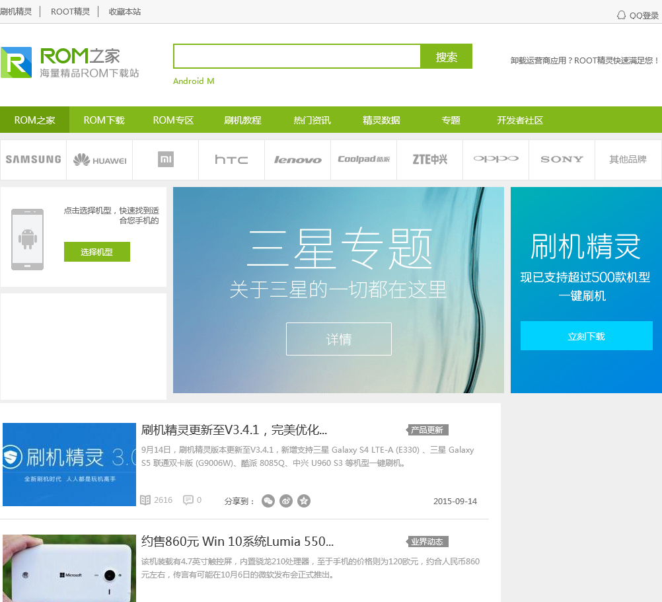The image size is (662, 602).
Task: Open the Xiaomi MI brand logo
Action: (x=165, y=159)
